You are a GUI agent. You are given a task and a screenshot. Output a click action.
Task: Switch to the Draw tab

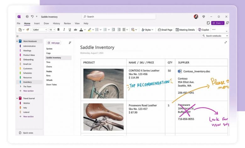[46, 23]
